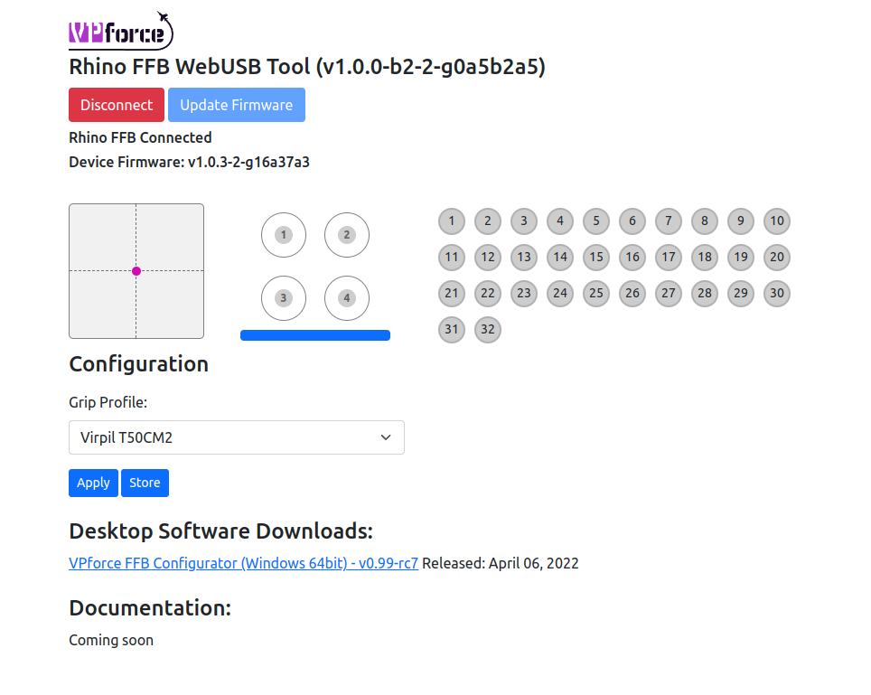Click button indicator 19
The width and height of the screenshot is (871, 695).
point(741,258)
